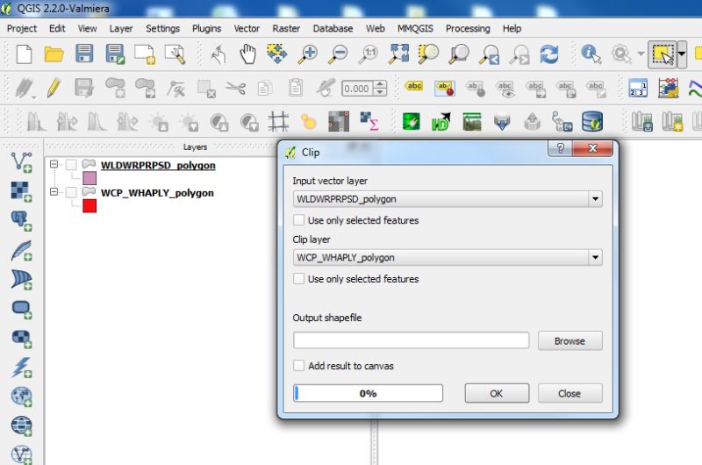The width and height of the screenshot is (702, 465).
Task: Select WCP_WHAPLY_polygon layer name in Layers
Action: [x=157, y=193]
